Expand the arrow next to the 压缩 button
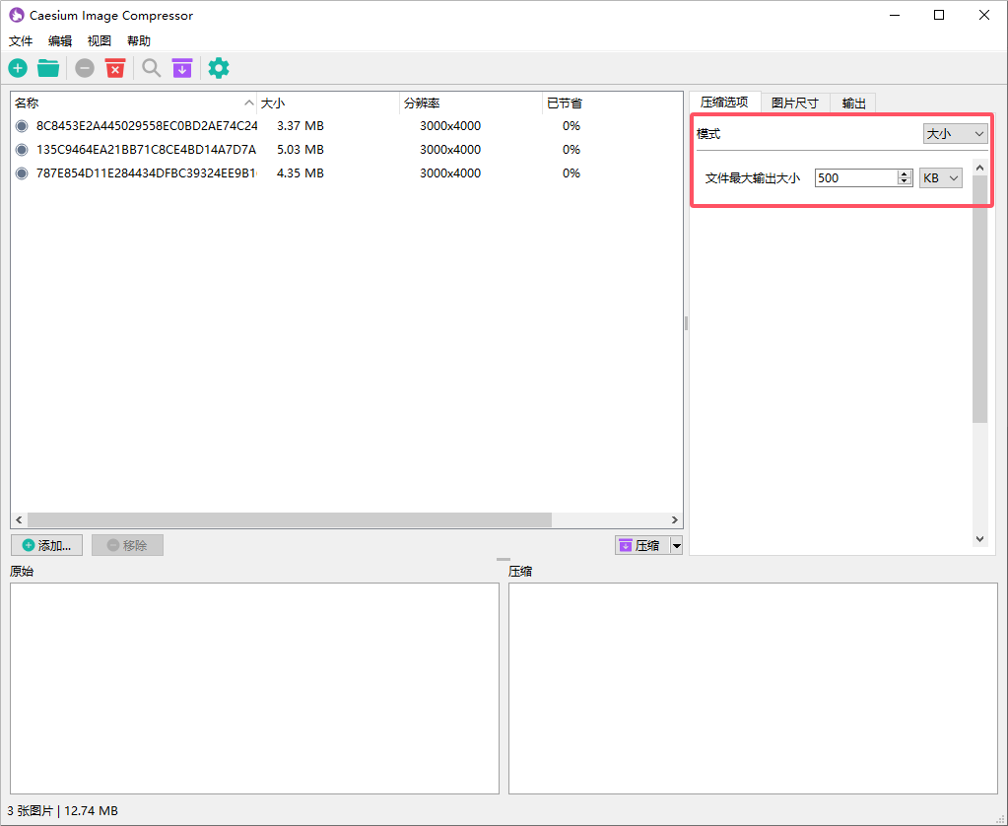The height and width of the screenshot is (826, 1008). tap(676, 546)
